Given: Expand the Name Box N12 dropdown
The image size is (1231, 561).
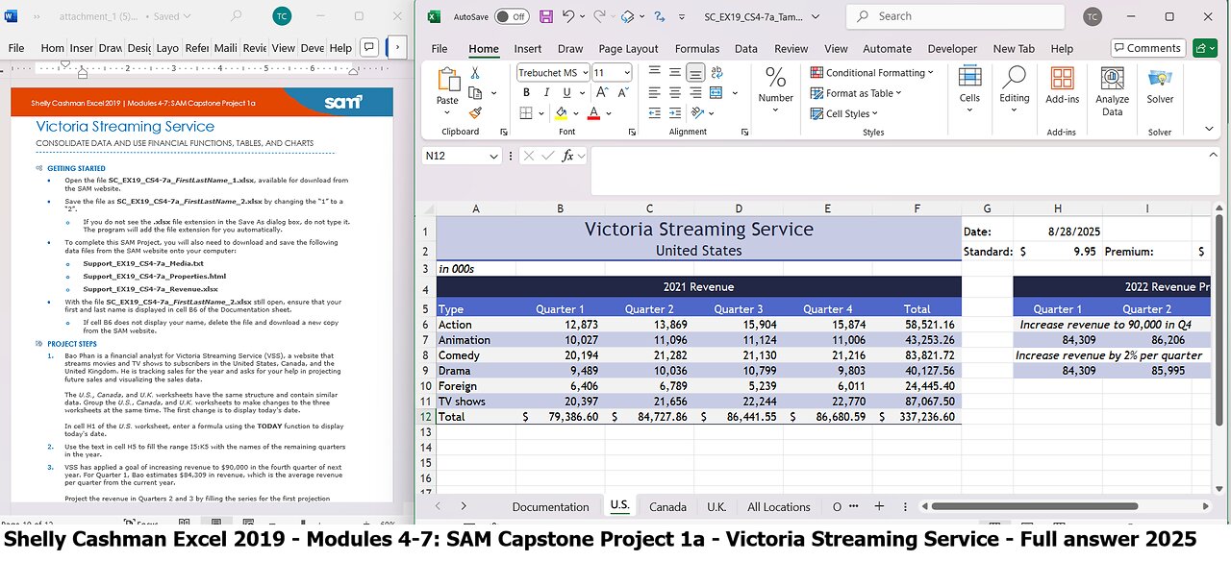Looking at the screenshot, I should tap(494, 156).
